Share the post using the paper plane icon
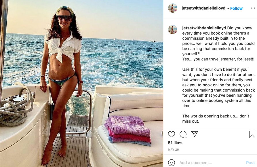Screen dimensions: 257x167 (195, 134)
